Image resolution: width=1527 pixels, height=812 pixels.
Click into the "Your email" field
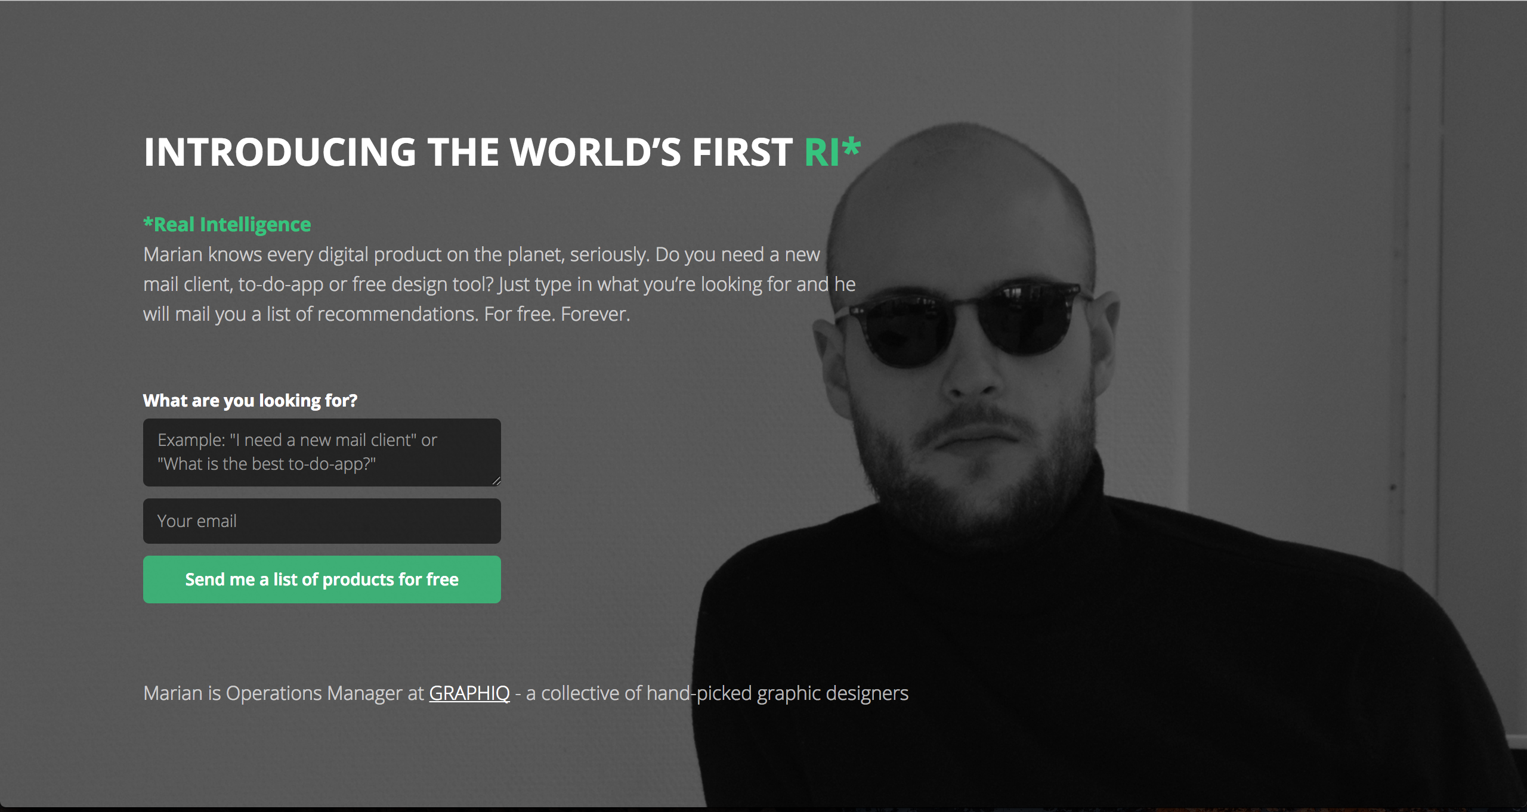click(322, 521)
